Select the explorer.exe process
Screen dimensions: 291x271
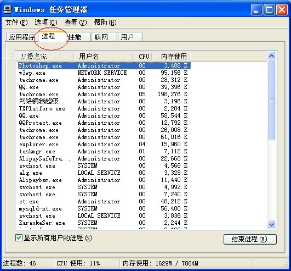pos(104,144)
